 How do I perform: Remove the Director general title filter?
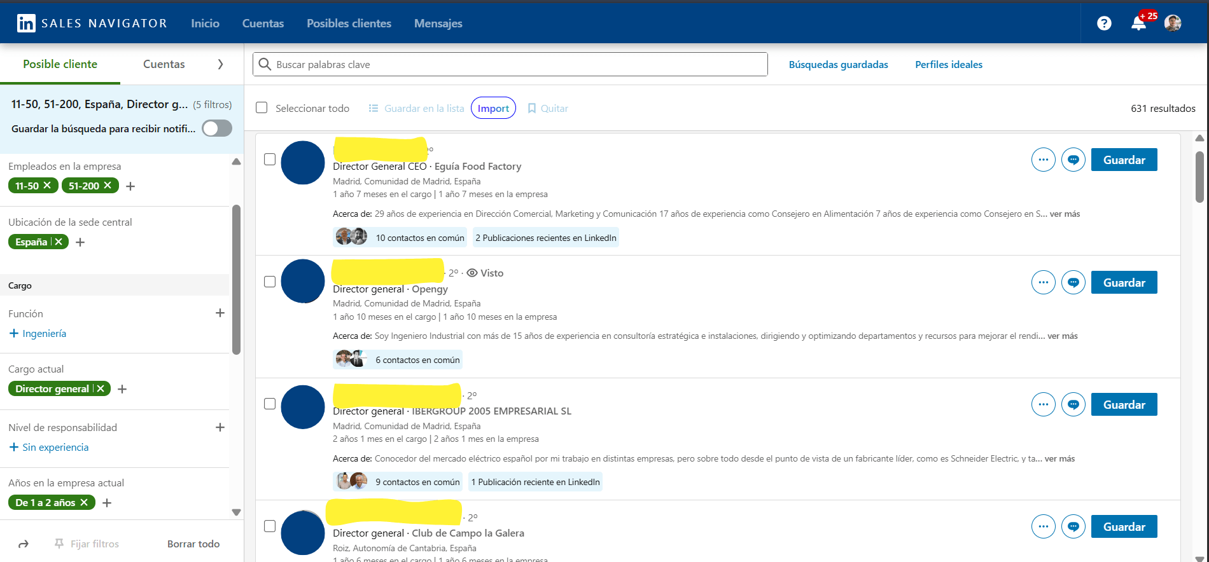pyautogui.click(x=101, y=388)
